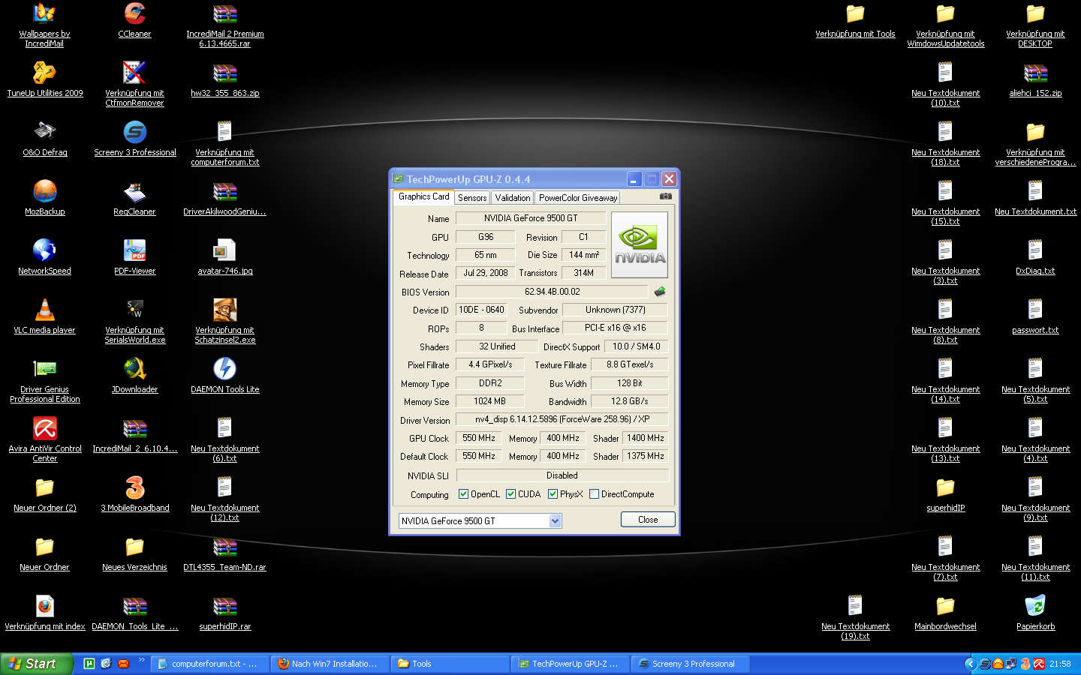This screenshot has width=1081, height=675.
Task: Click the Start button
Action: click(x=36, y=664)
